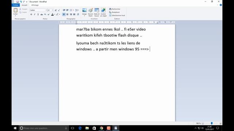Viewport: 234px width, 131px height.
Task: Open the text color dropdown arrow
Action: (x=54, y=15)
